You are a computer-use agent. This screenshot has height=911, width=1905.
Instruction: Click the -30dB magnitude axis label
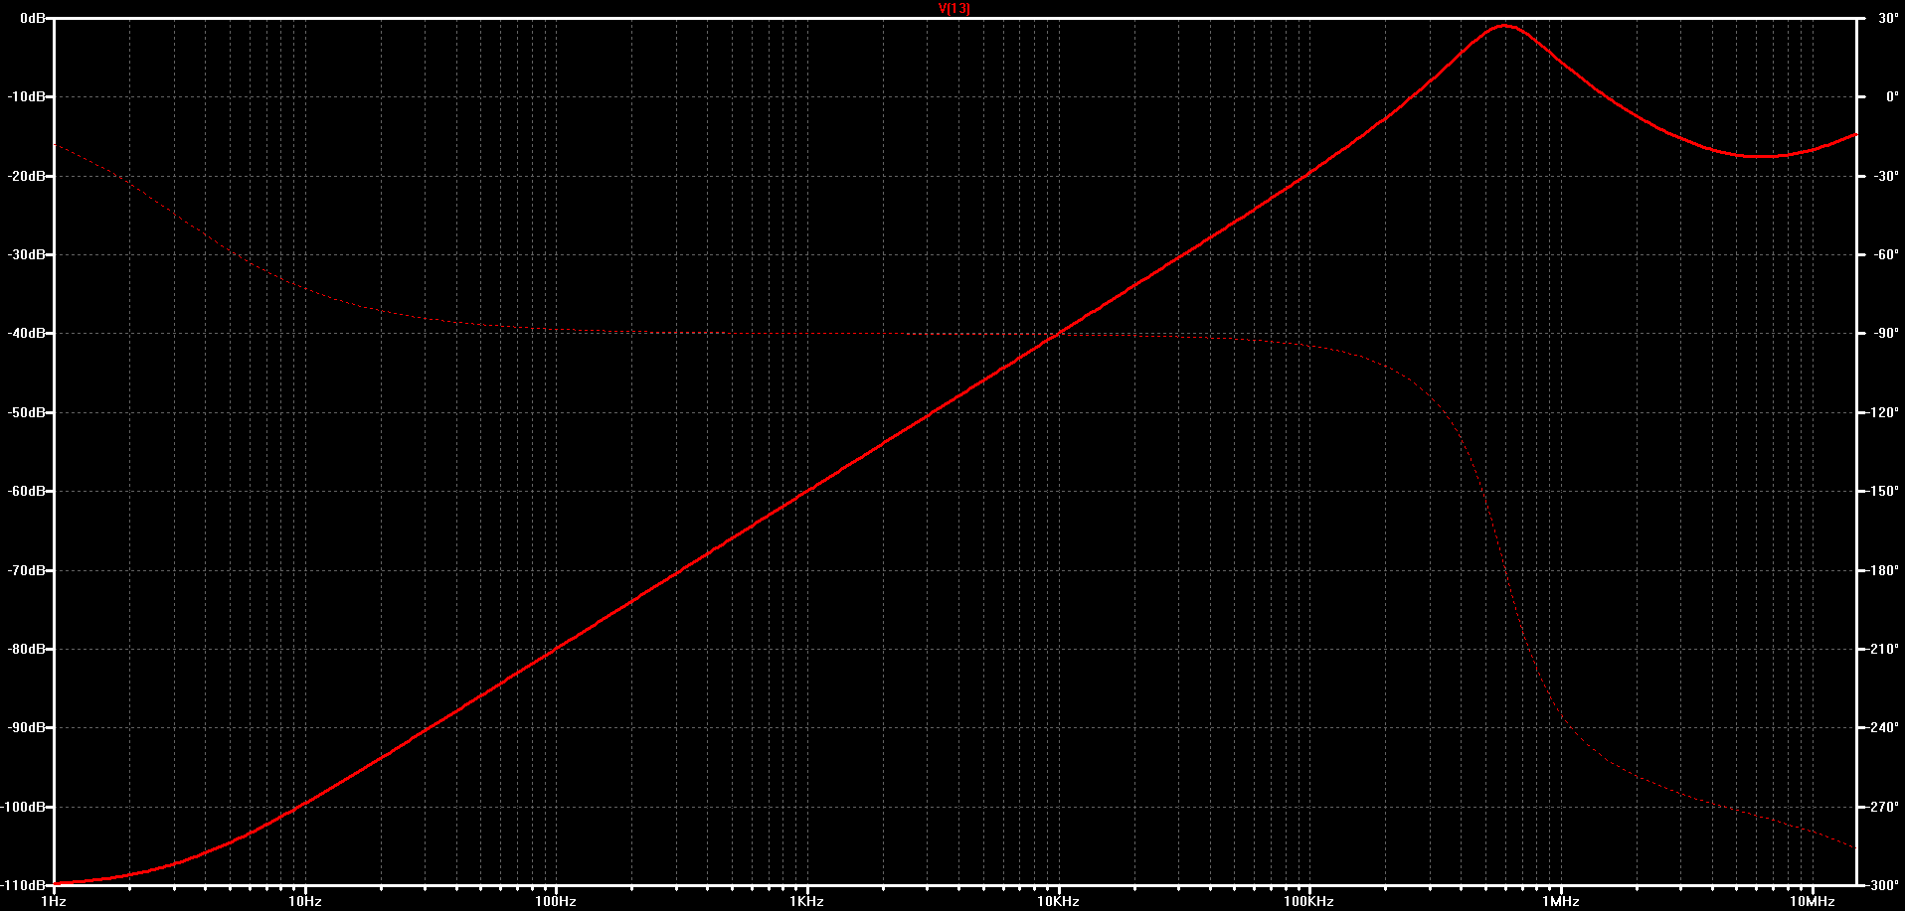pyautogui.click(x=28, y=254)
